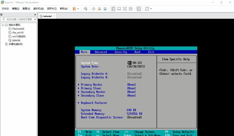Select 共享的虚拟机 in the library
This screenshot has height=136, width=234.
(x=16, y=44)
